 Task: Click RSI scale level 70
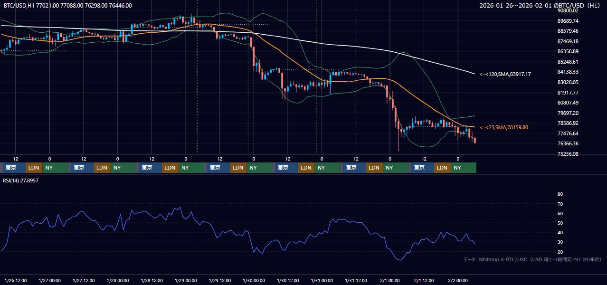(x=560, y=204)
